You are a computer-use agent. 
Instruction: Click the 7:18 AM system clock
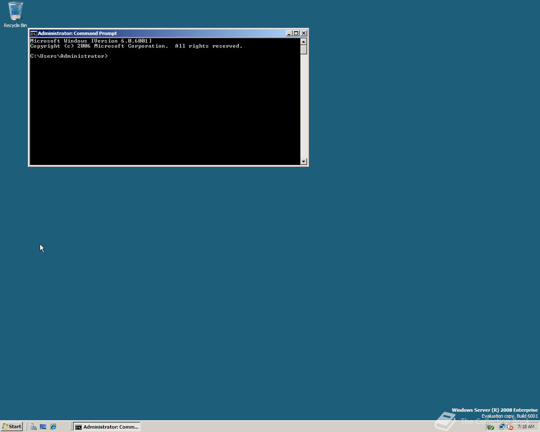tap(526, 427)
